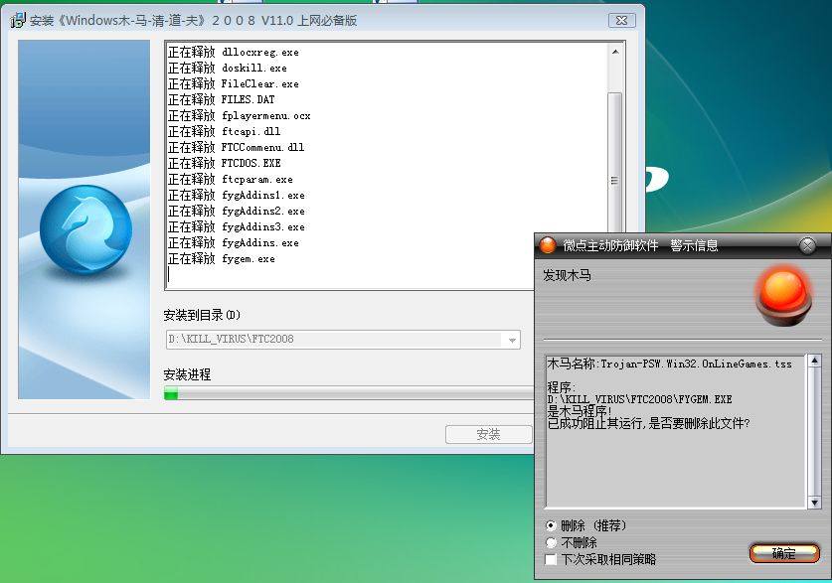This screenshot has height=583, width=832.
Task: Click the log line 正在释放 FTCDOS.EXE
Action: coord(225,163)
